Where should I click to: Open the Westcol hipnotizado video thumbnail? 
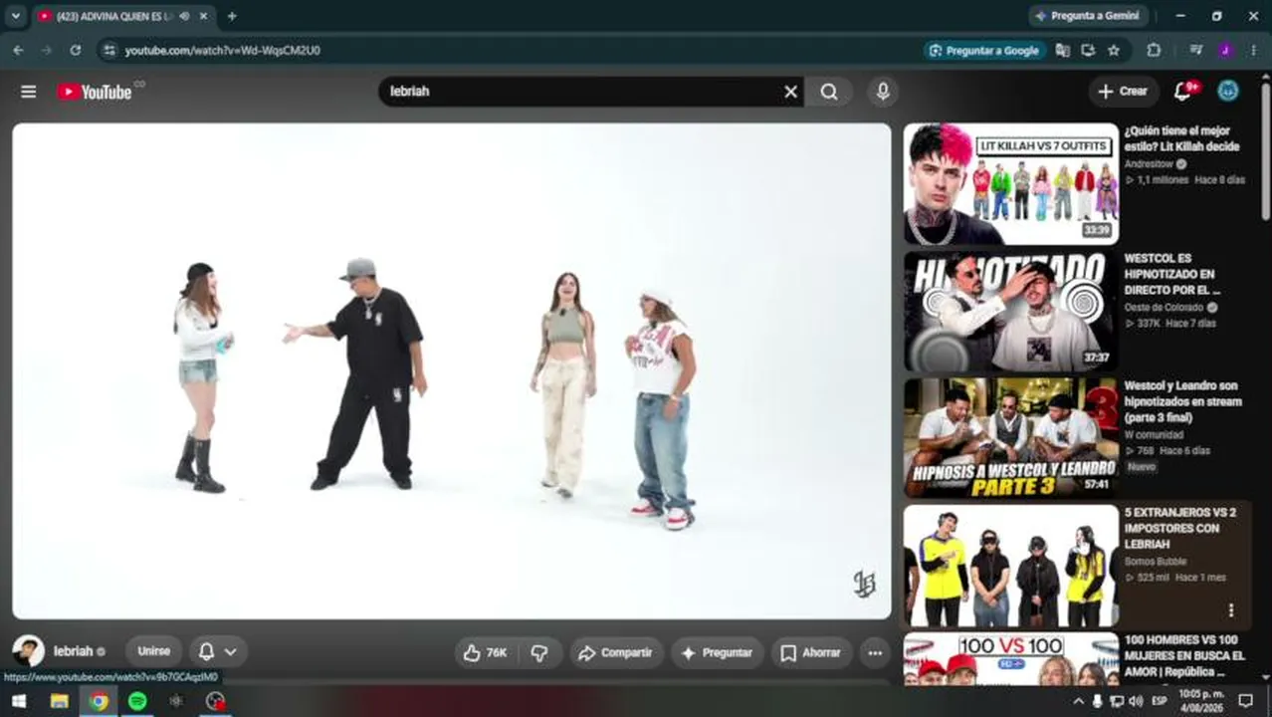tap(1010, 311)
